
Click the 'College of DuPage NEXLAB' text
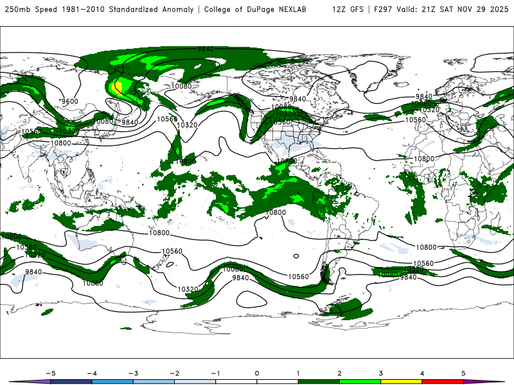(x=255, y=9)
